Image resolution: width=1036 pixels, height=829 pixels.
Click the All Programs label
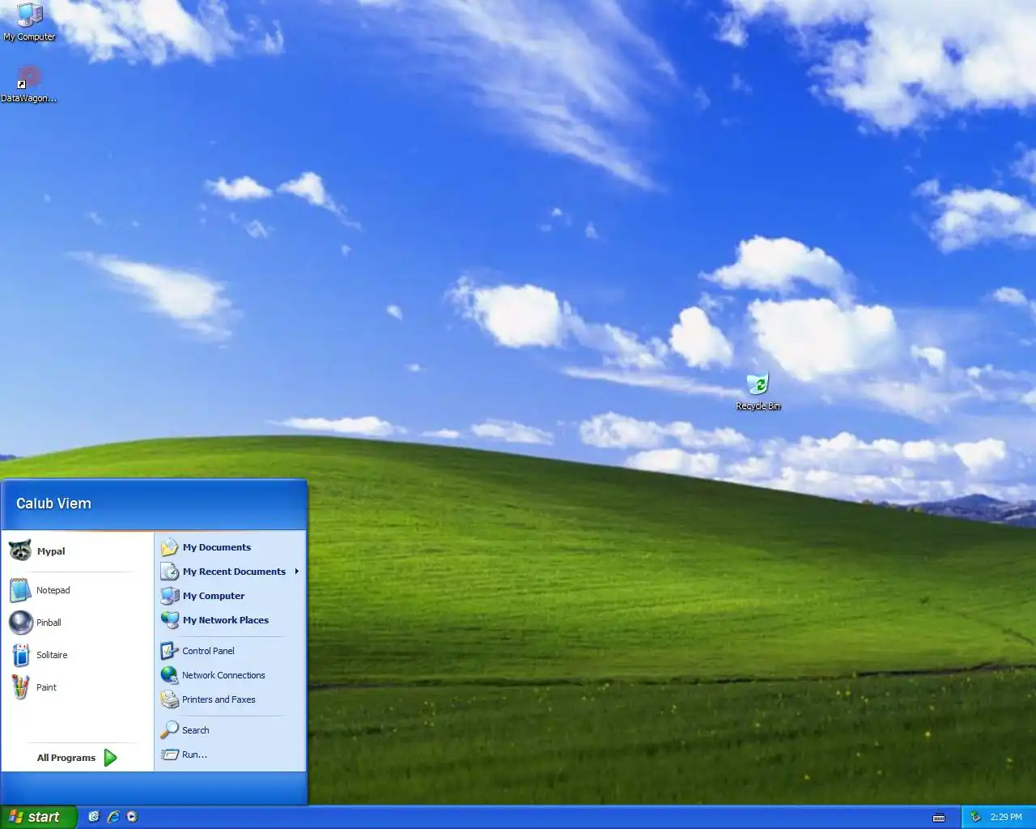(66, 758)
